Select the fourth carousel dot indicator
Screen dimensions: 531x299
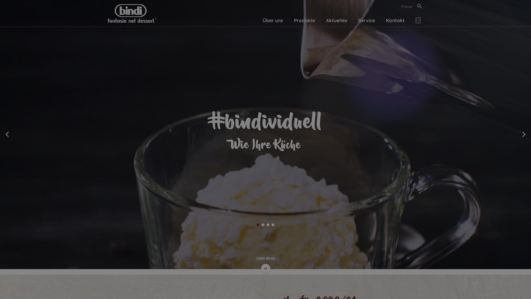tap(273, 225)
